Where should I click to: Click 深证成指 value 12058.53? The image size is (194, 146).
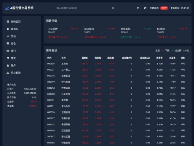91,37
